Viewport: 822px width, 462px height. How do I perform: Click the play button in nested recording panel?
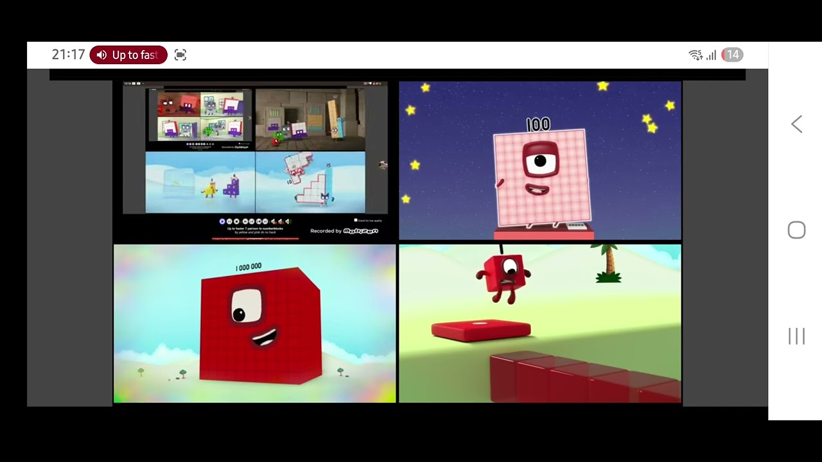pyautogui.click(x=222, y=221)
